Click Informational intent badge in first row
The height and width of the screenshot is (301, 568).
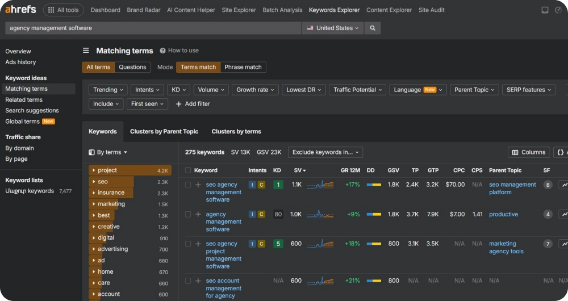pos(252,185)
